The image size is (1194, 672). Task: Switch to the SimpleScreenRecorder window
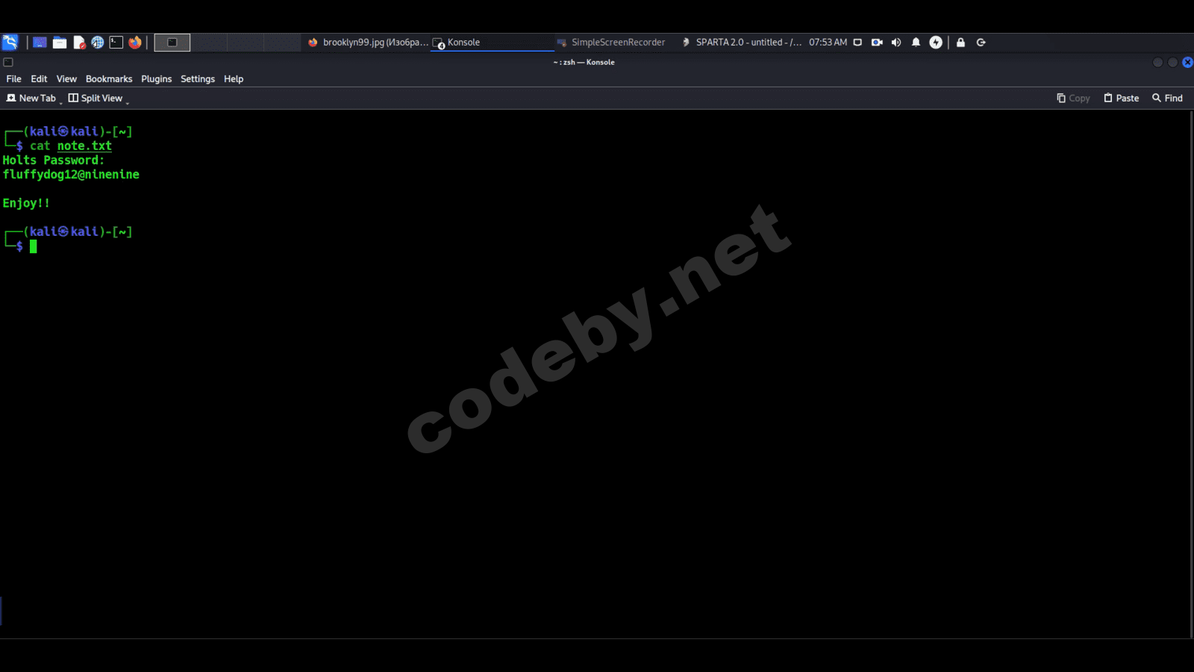pyautogui.click(x=611, y=43)
